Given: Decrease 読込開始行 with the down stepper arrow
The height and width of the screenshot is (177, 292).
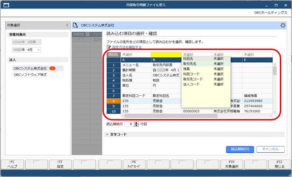Looking at the screenshot, I should click(137, 125).
